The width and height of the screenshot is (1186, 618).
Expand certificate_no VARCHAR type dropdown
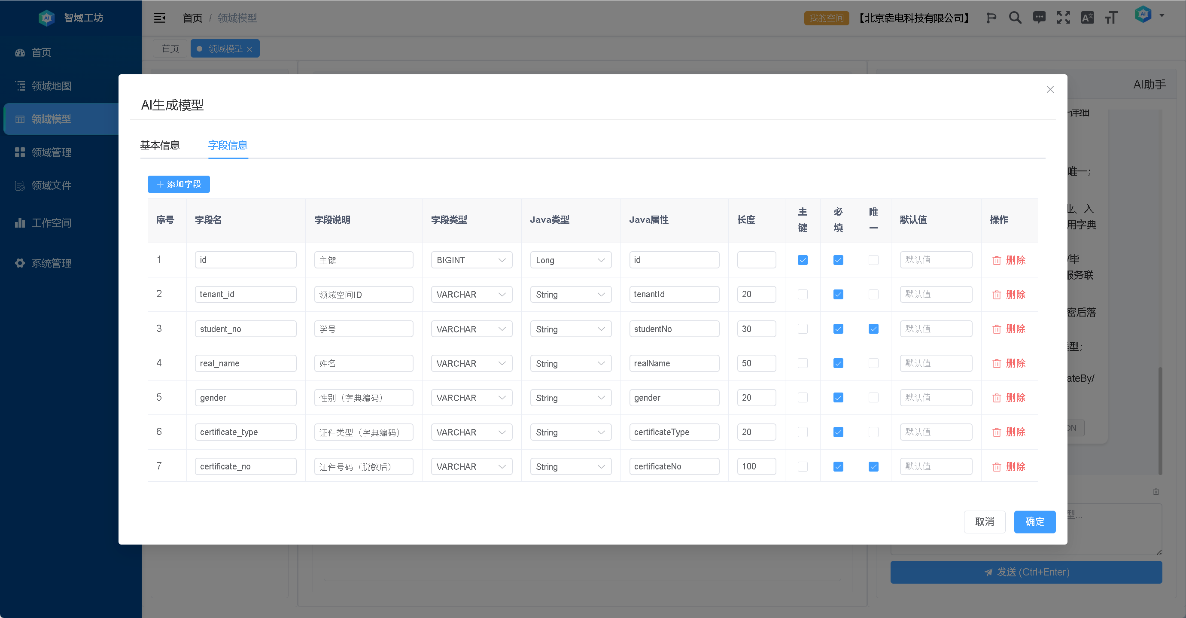471,466
